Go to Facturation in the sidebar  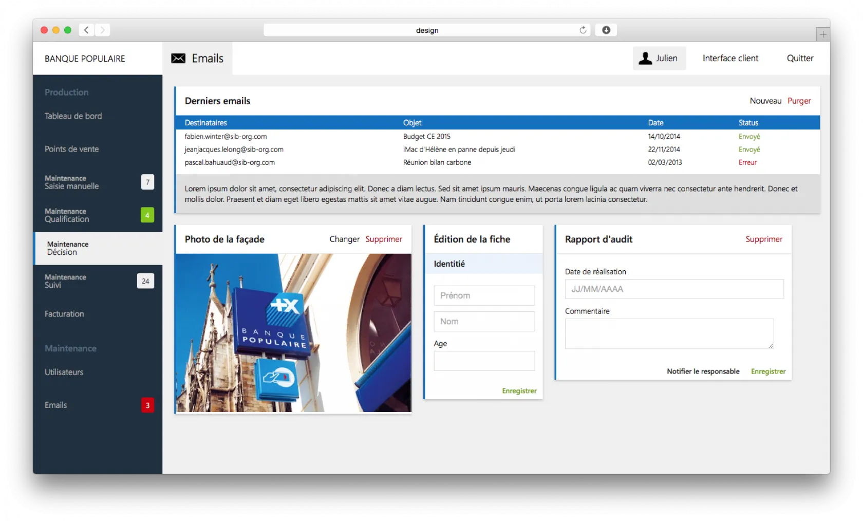[64, 314]
